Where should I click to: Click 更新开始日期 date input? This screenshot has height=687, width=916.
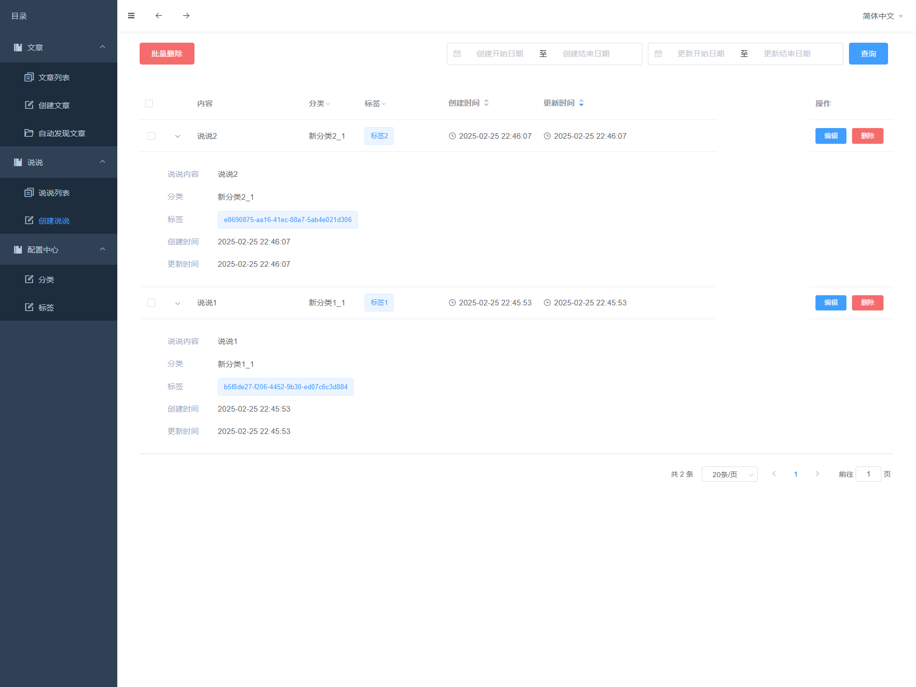(701, 54)
